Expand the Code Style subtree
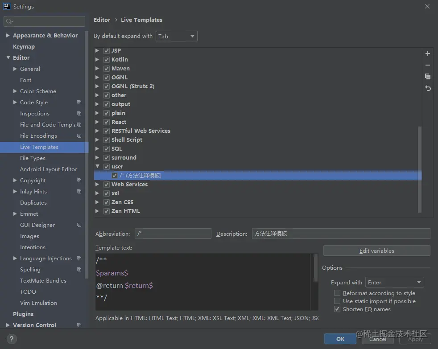Viewport: 438px width, 349px height. coord(15,103)
